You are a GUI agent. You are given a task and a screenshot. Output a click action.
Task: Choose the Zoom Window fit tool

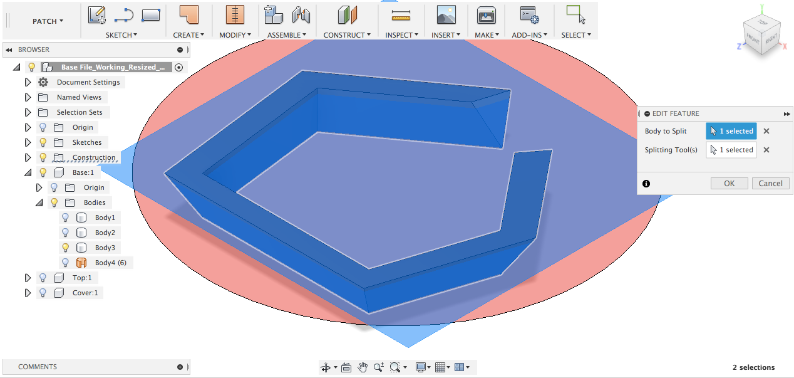tap(395, 367)
